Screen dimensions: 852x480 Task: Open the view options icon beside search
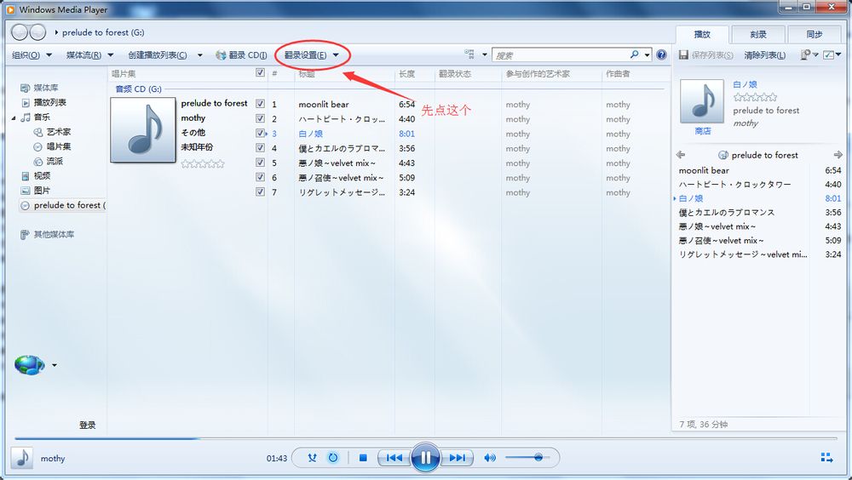click(470, 54)
